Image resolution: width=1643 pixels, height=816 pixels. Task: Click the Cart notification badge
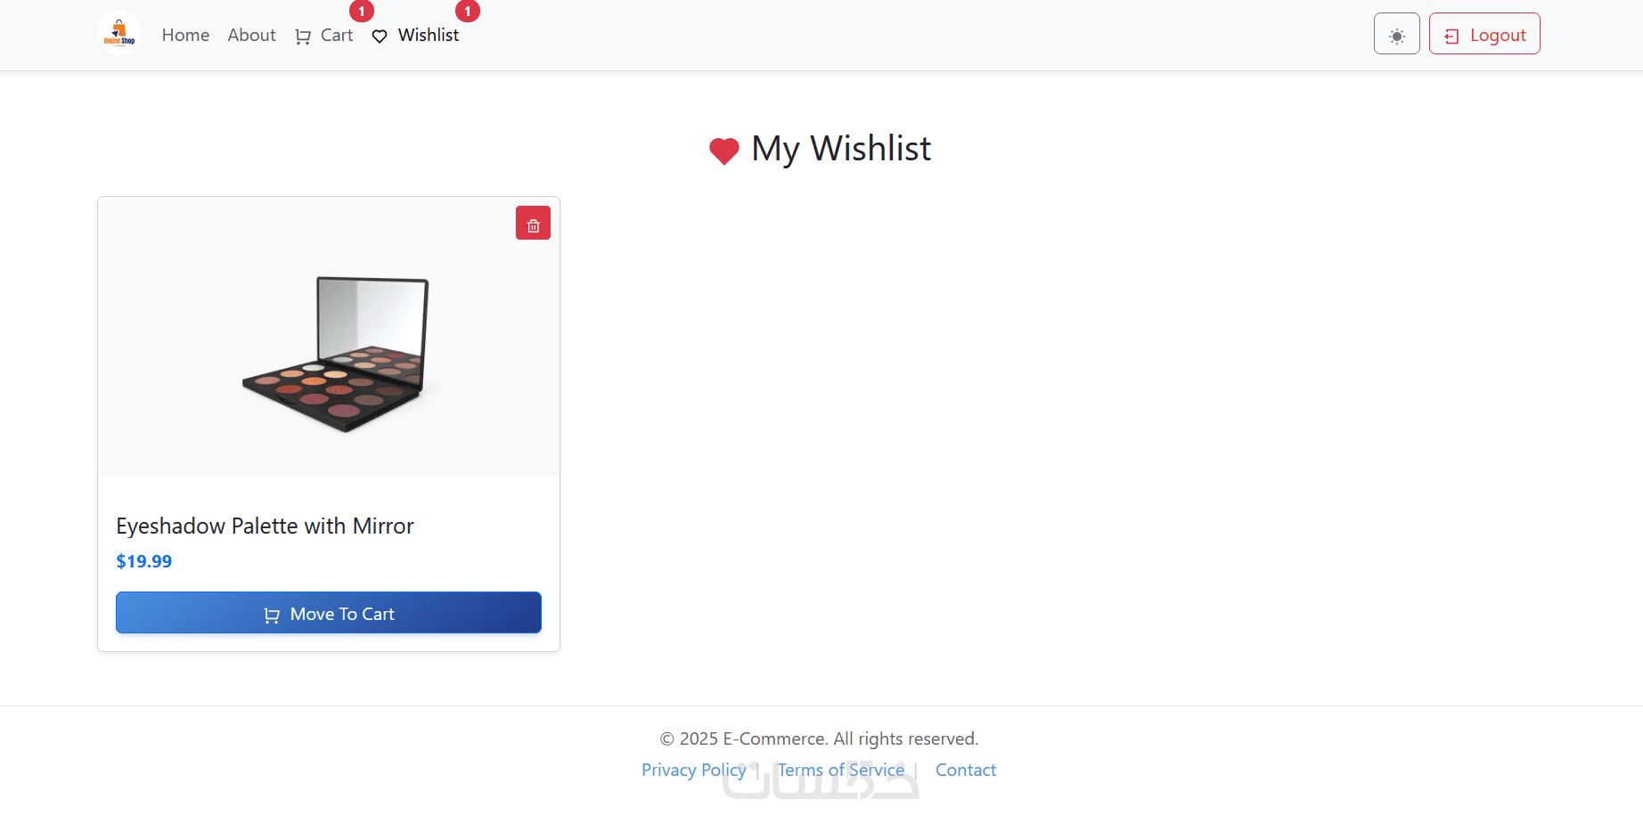pyautogui.click(x=362, y=12)
